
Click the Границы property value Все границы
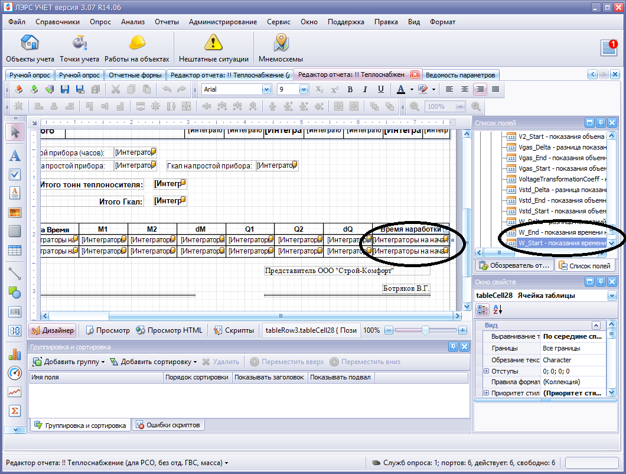(573, 348)
